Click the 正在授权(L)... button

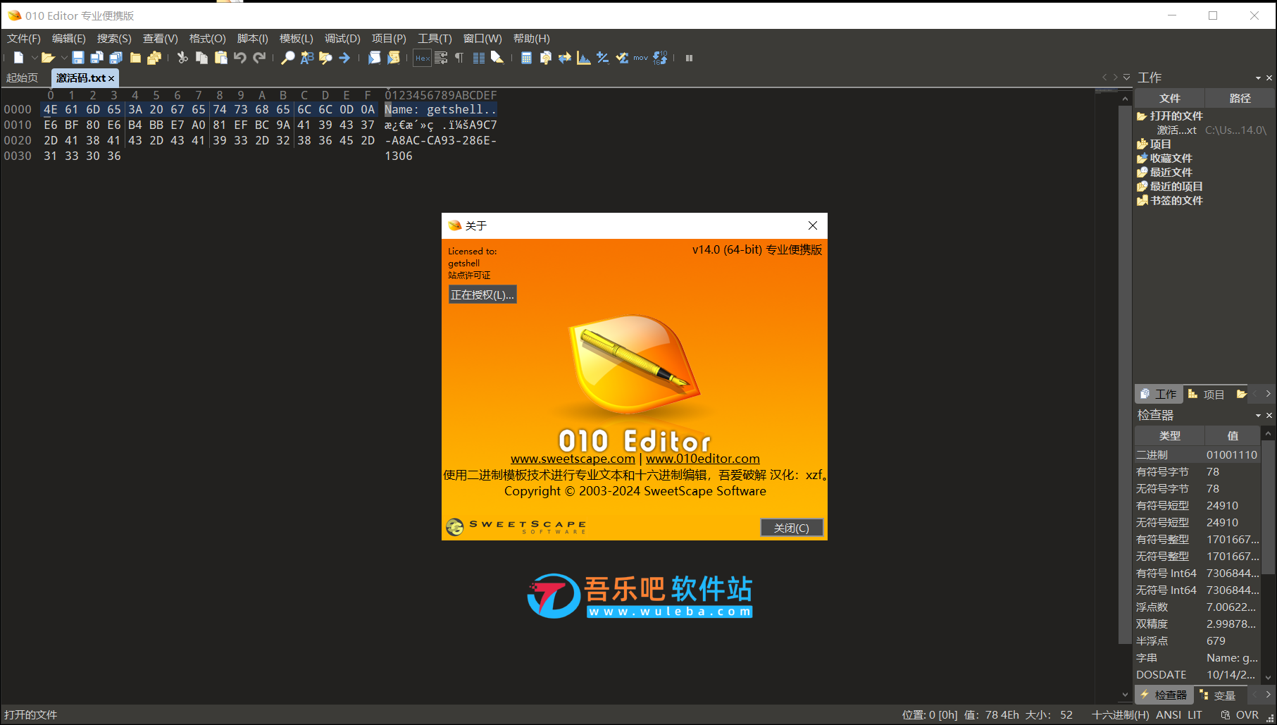coord(482,295)
